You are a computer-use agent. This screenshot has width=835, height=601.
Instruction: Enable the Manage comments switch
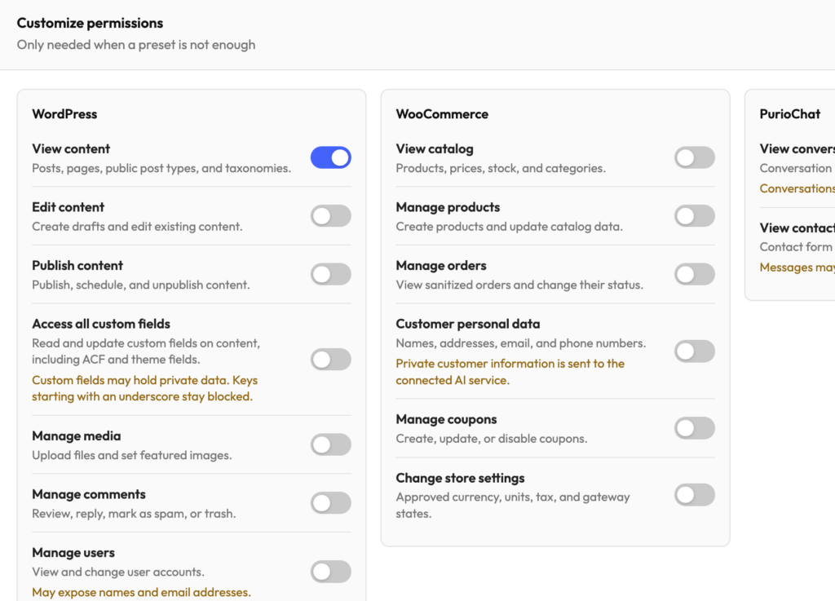(x=331, y=502)
